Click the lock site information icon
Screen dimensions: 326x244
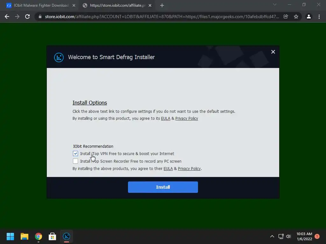click(x=40, y=17)
